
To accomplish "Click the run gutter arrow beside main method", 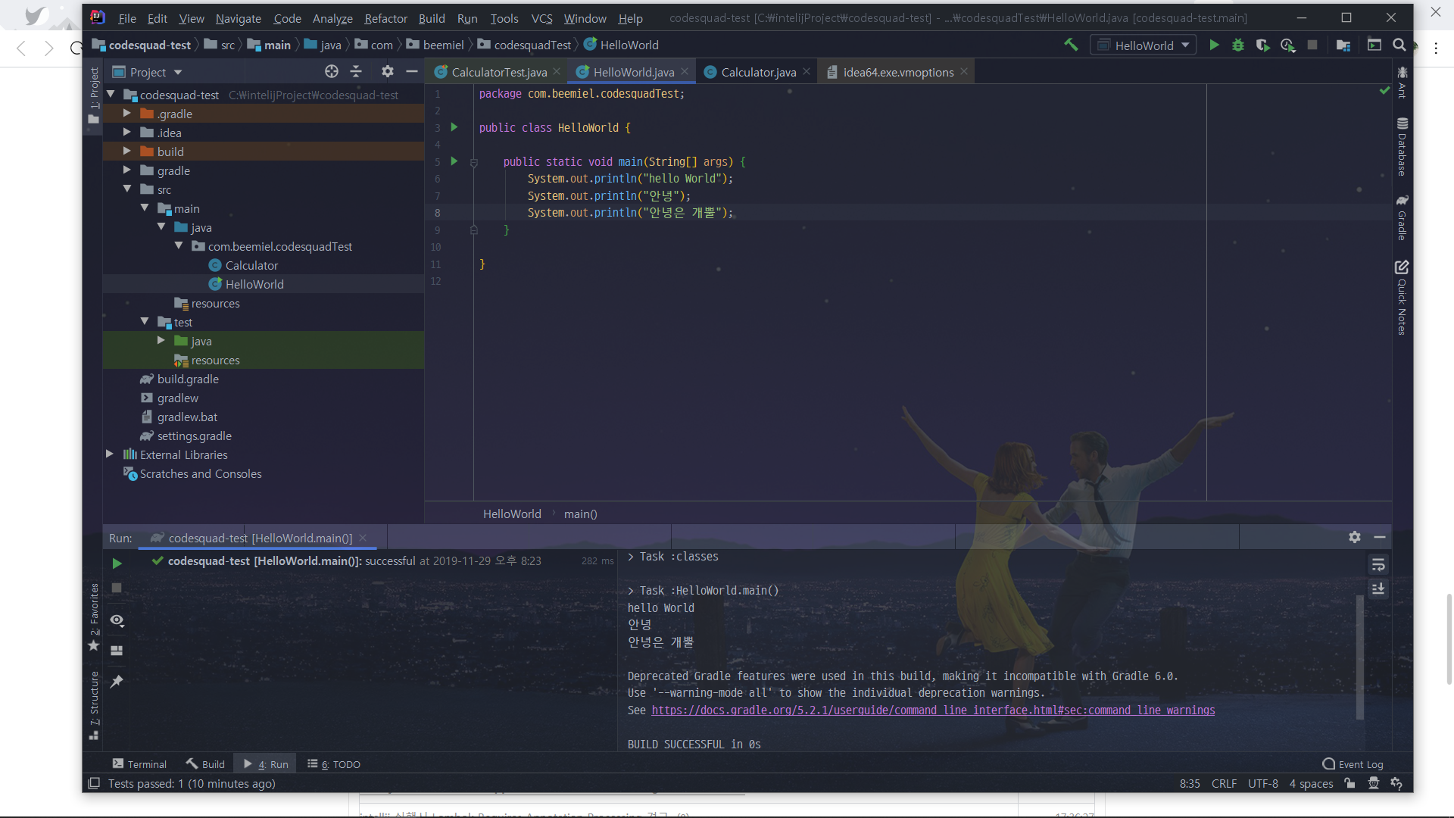I will point(454,161).
